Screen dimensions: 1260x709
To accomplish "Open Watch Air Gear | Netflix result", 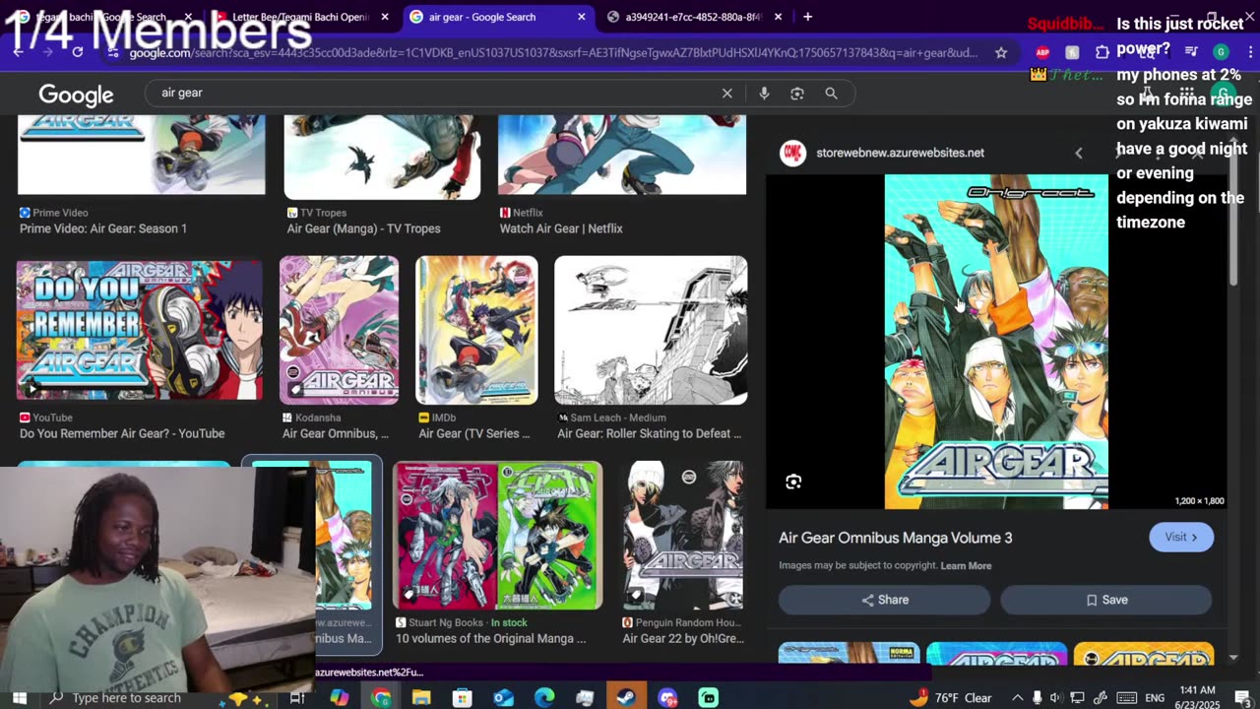I will 561,228.
